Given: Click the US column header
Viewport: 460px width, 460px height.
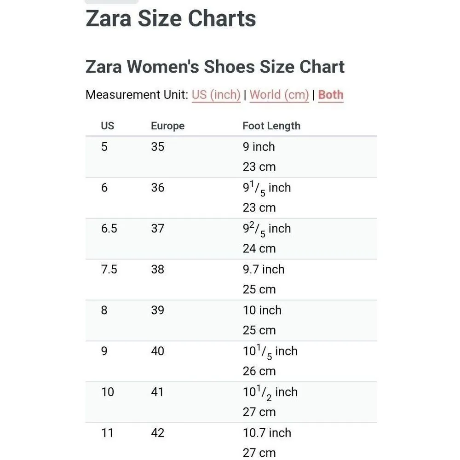Looking at the screenshot, I should coord(108,126).
